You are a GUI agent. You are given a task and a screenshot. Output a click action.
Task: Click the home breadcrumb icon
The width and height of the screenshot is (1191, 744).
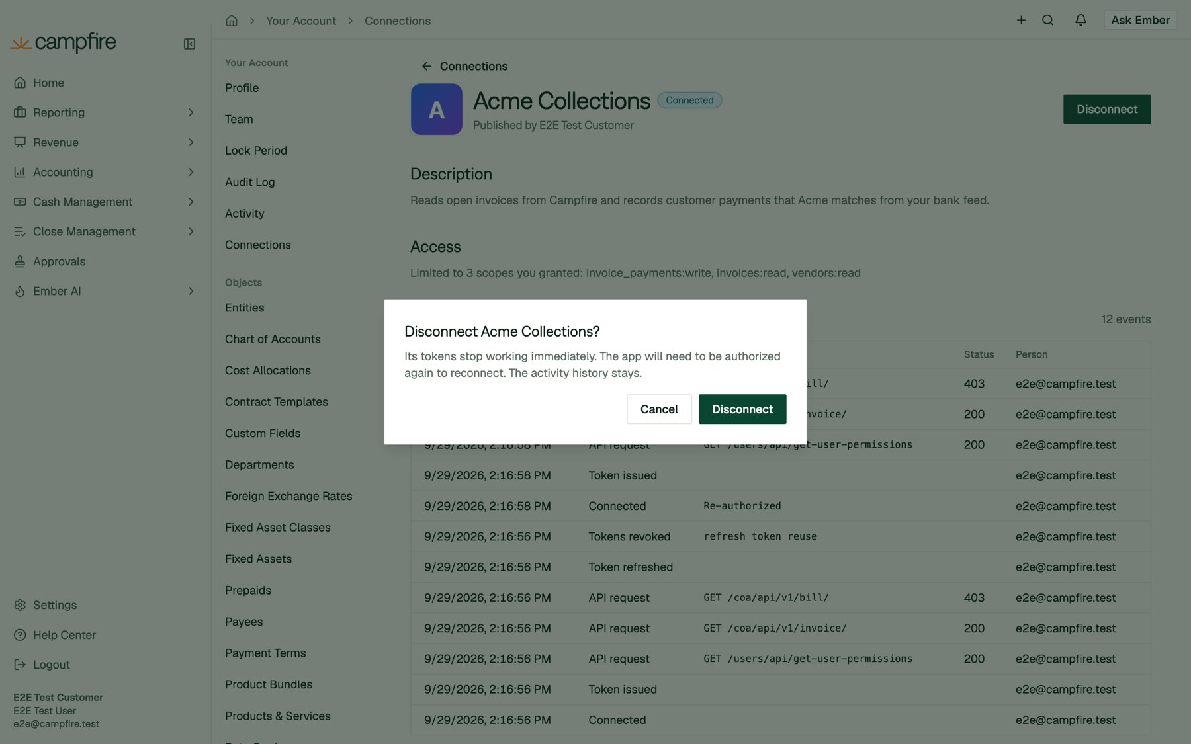pyautogui.click(x=232, y=21)
